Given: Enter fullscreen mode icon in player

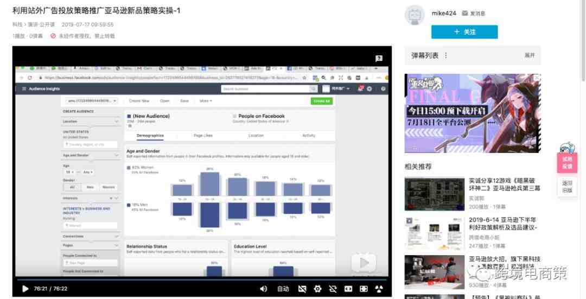Looking at the screenshot, I should [364, 289].
